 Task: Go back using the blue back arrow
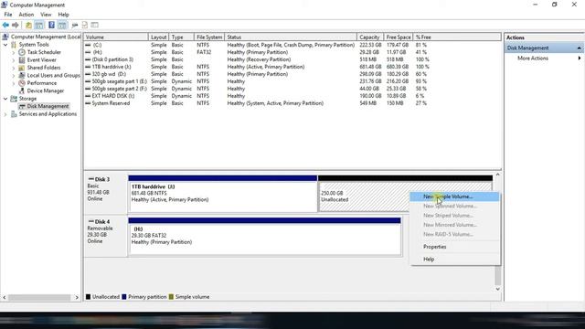5,25
